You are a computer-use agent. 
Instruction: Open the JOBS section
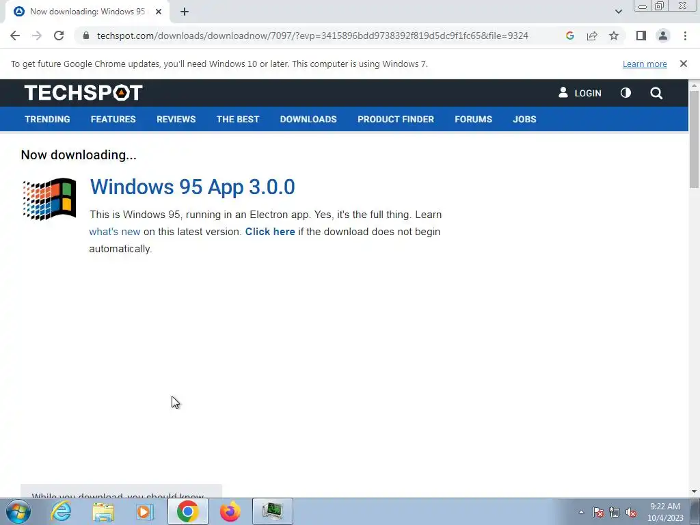pos(524,119)
